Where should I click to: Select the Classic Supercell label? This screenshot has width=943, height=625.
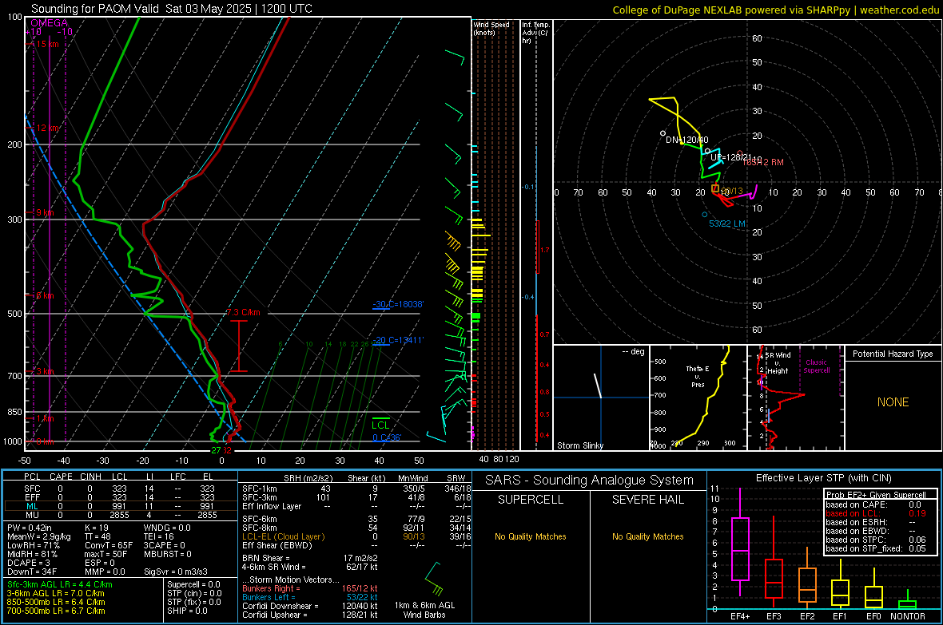pos(816,366)
